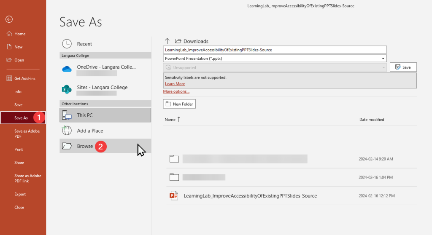Open Export in the left menu
Viewport: 432px width, 235px height.
(20, 194)
